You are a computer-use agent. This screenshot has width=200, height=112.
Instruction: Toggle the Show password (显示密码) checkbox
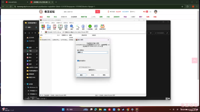(78, 61)
